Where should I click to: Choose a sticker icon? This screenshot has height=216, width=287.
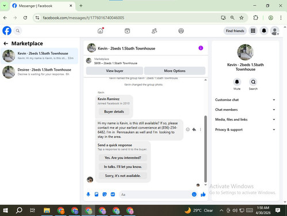point(105,195)
